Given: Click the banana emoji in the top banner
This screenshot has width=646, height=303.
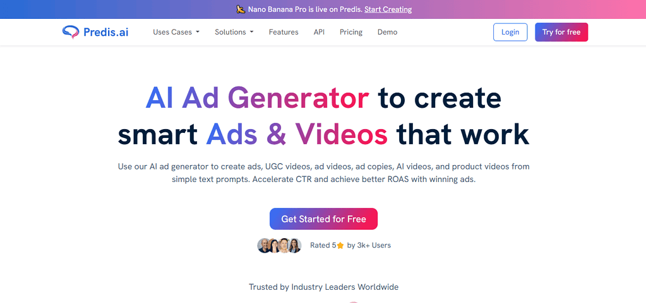Looking at the screenshot, I should click(240, 9).
